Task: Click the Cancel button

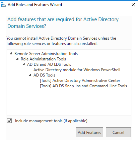Action: (118, 132)
